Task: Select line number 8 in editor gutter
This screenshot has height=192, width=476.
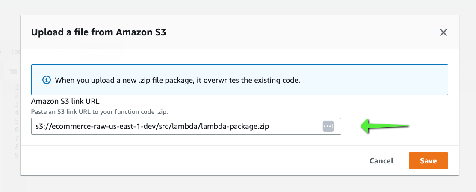Action: tap(17, 147)
